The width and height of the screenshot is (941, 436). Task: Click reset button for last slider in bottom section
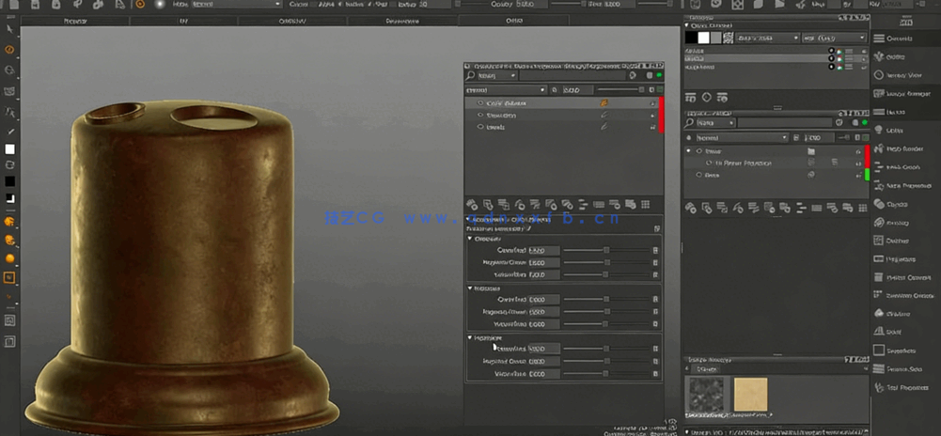655,374
